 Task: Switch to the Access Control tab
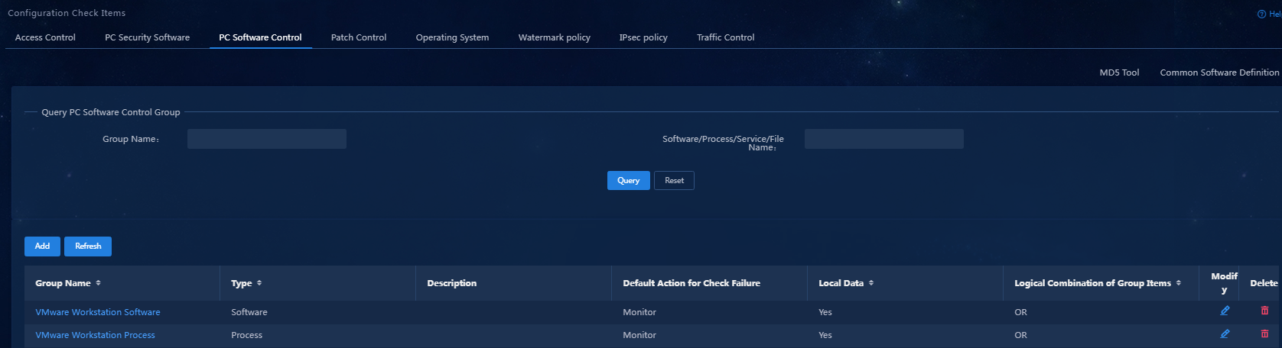coord(45,37)
